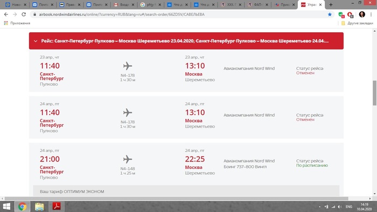Screen dimensions: 377x212
Task: Click the airplane icon for flight N4-148
Action: [x=128, y=159]
